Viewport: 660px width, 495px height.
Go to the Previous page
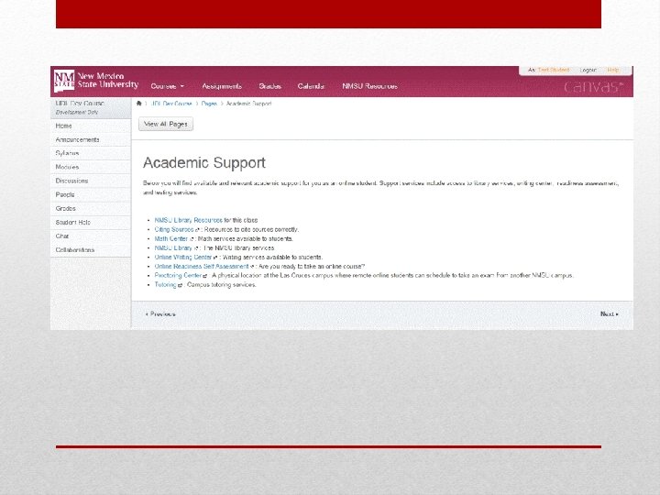coord(160,314)
